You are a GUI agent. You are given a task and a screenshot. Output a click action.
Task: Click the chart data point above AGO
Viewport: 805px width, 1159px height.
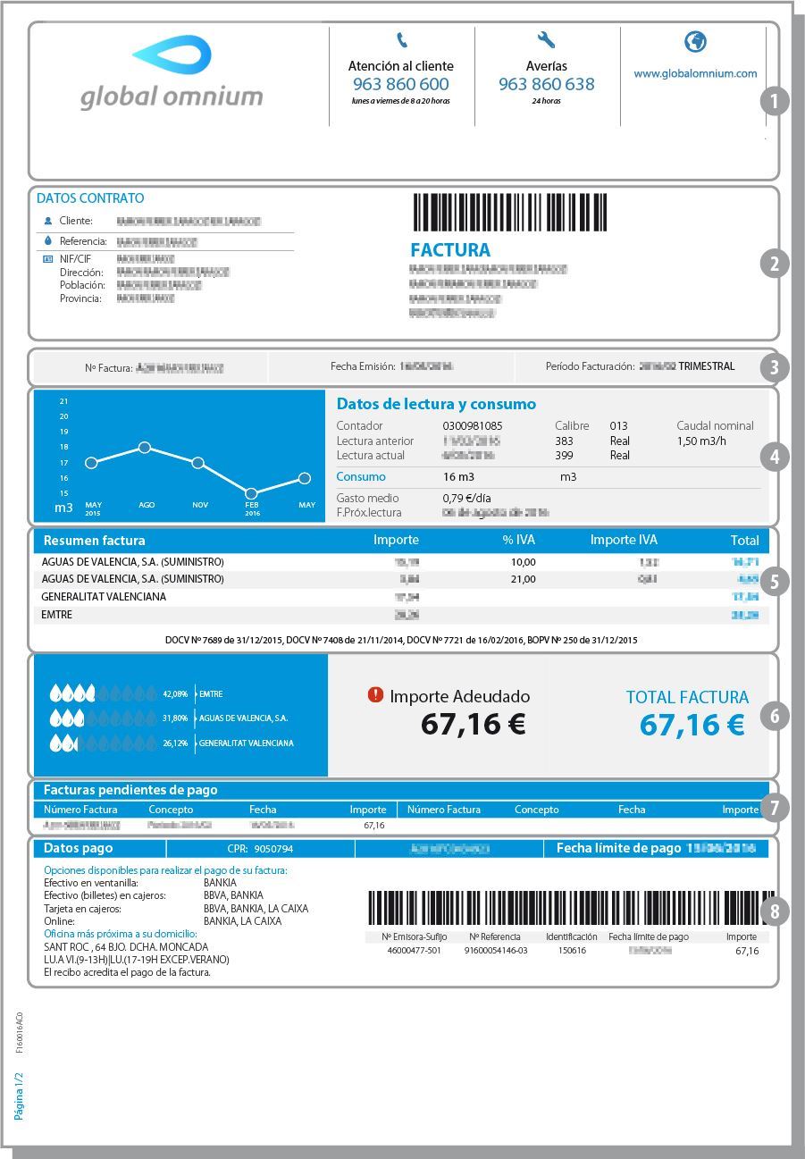point(145,448)
